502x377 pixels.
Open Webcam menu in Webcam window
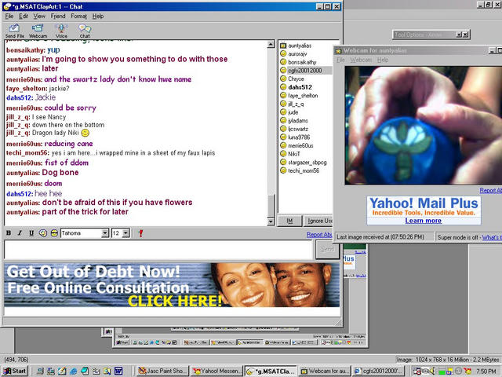coord(361,60)
